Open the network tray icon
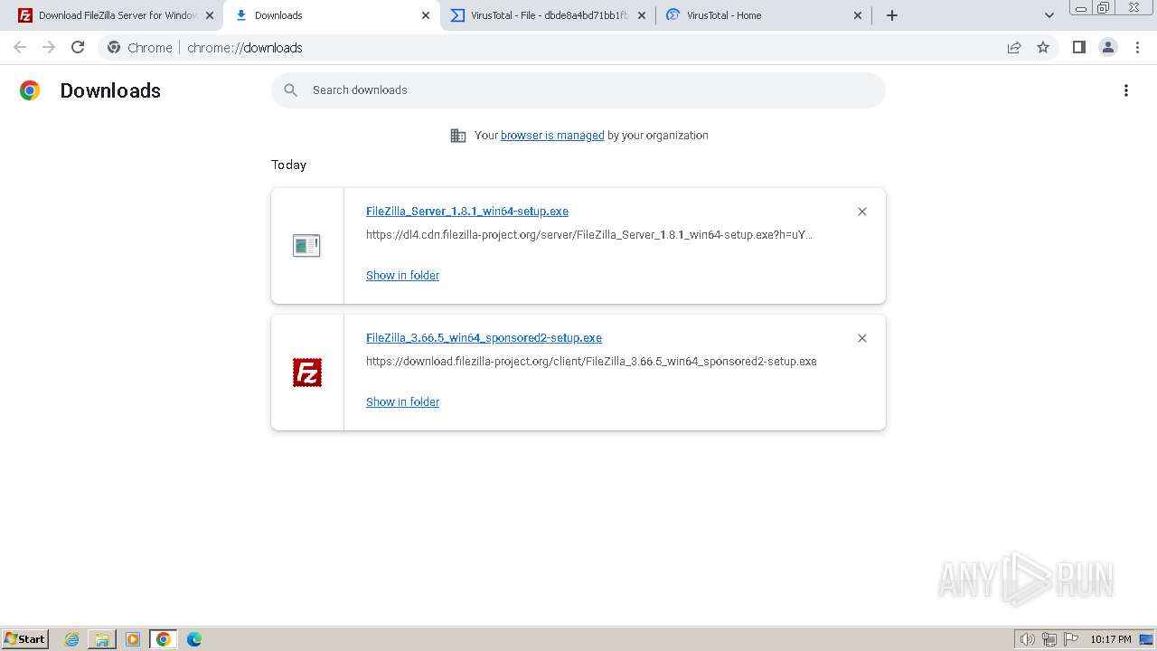The width and height of the screenshot is (1157, 651). tap(1049, 639)
